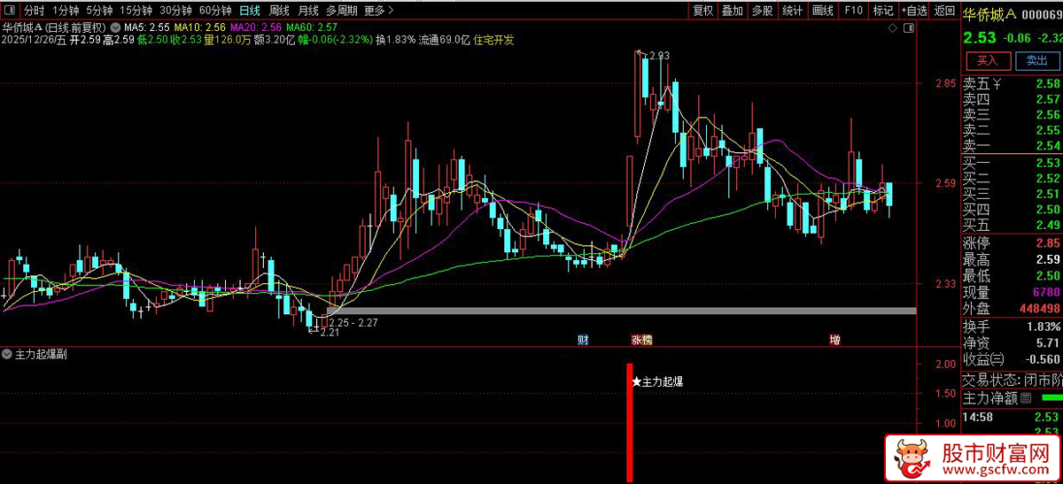Click the 2.25 - 2.27 gap label
Screen dimensions: 1063x484
(353, 322)
